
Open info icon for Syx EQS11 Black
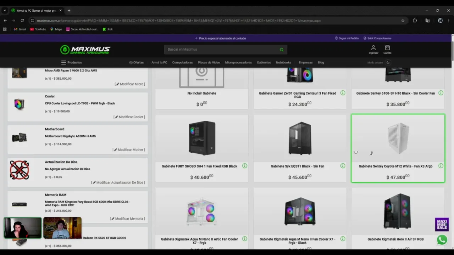[x=343, y=166]
